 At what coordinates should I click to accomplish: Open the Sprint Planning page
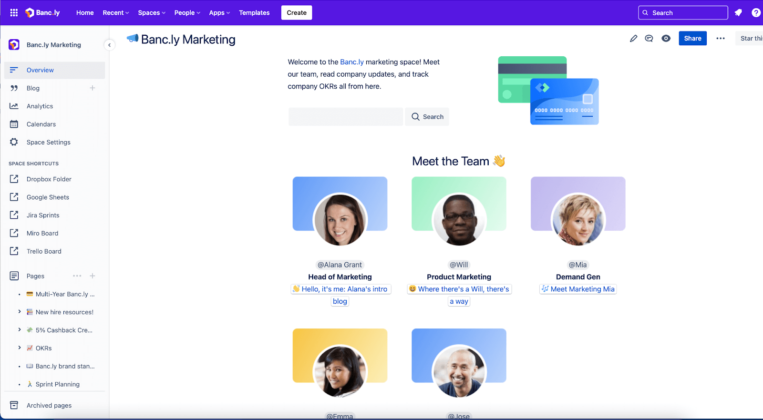[53, 384]
